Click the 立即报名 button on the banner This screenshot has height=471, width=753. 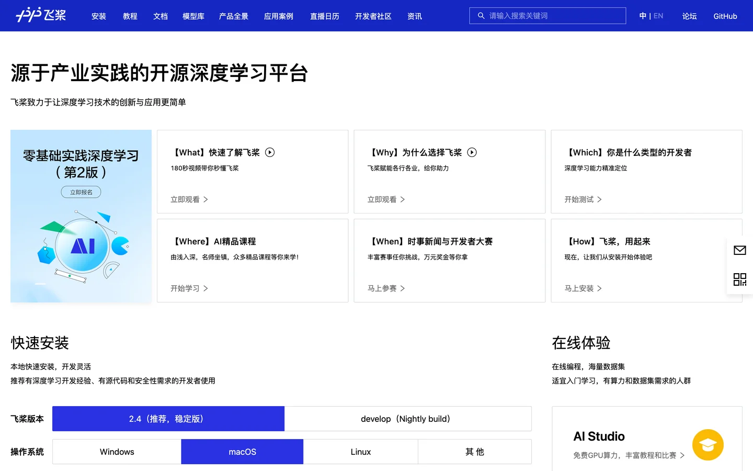81,192
